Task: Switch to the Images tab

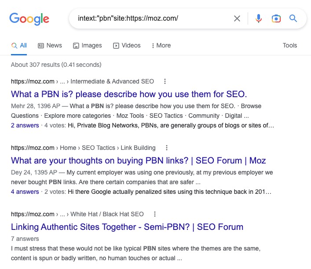Action: coord(88,46)
